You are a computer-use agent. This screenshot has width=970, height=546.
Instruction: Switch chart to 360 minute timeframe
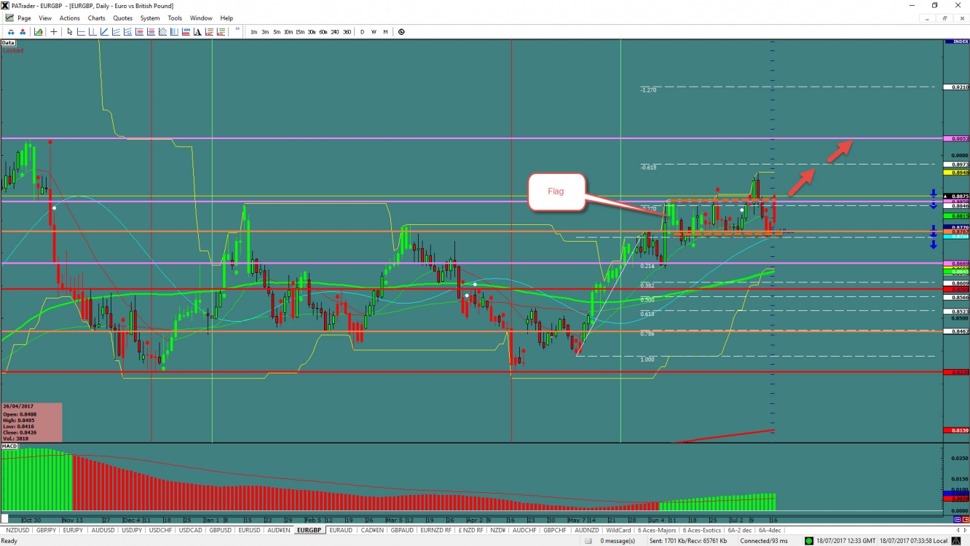[347, 32]
